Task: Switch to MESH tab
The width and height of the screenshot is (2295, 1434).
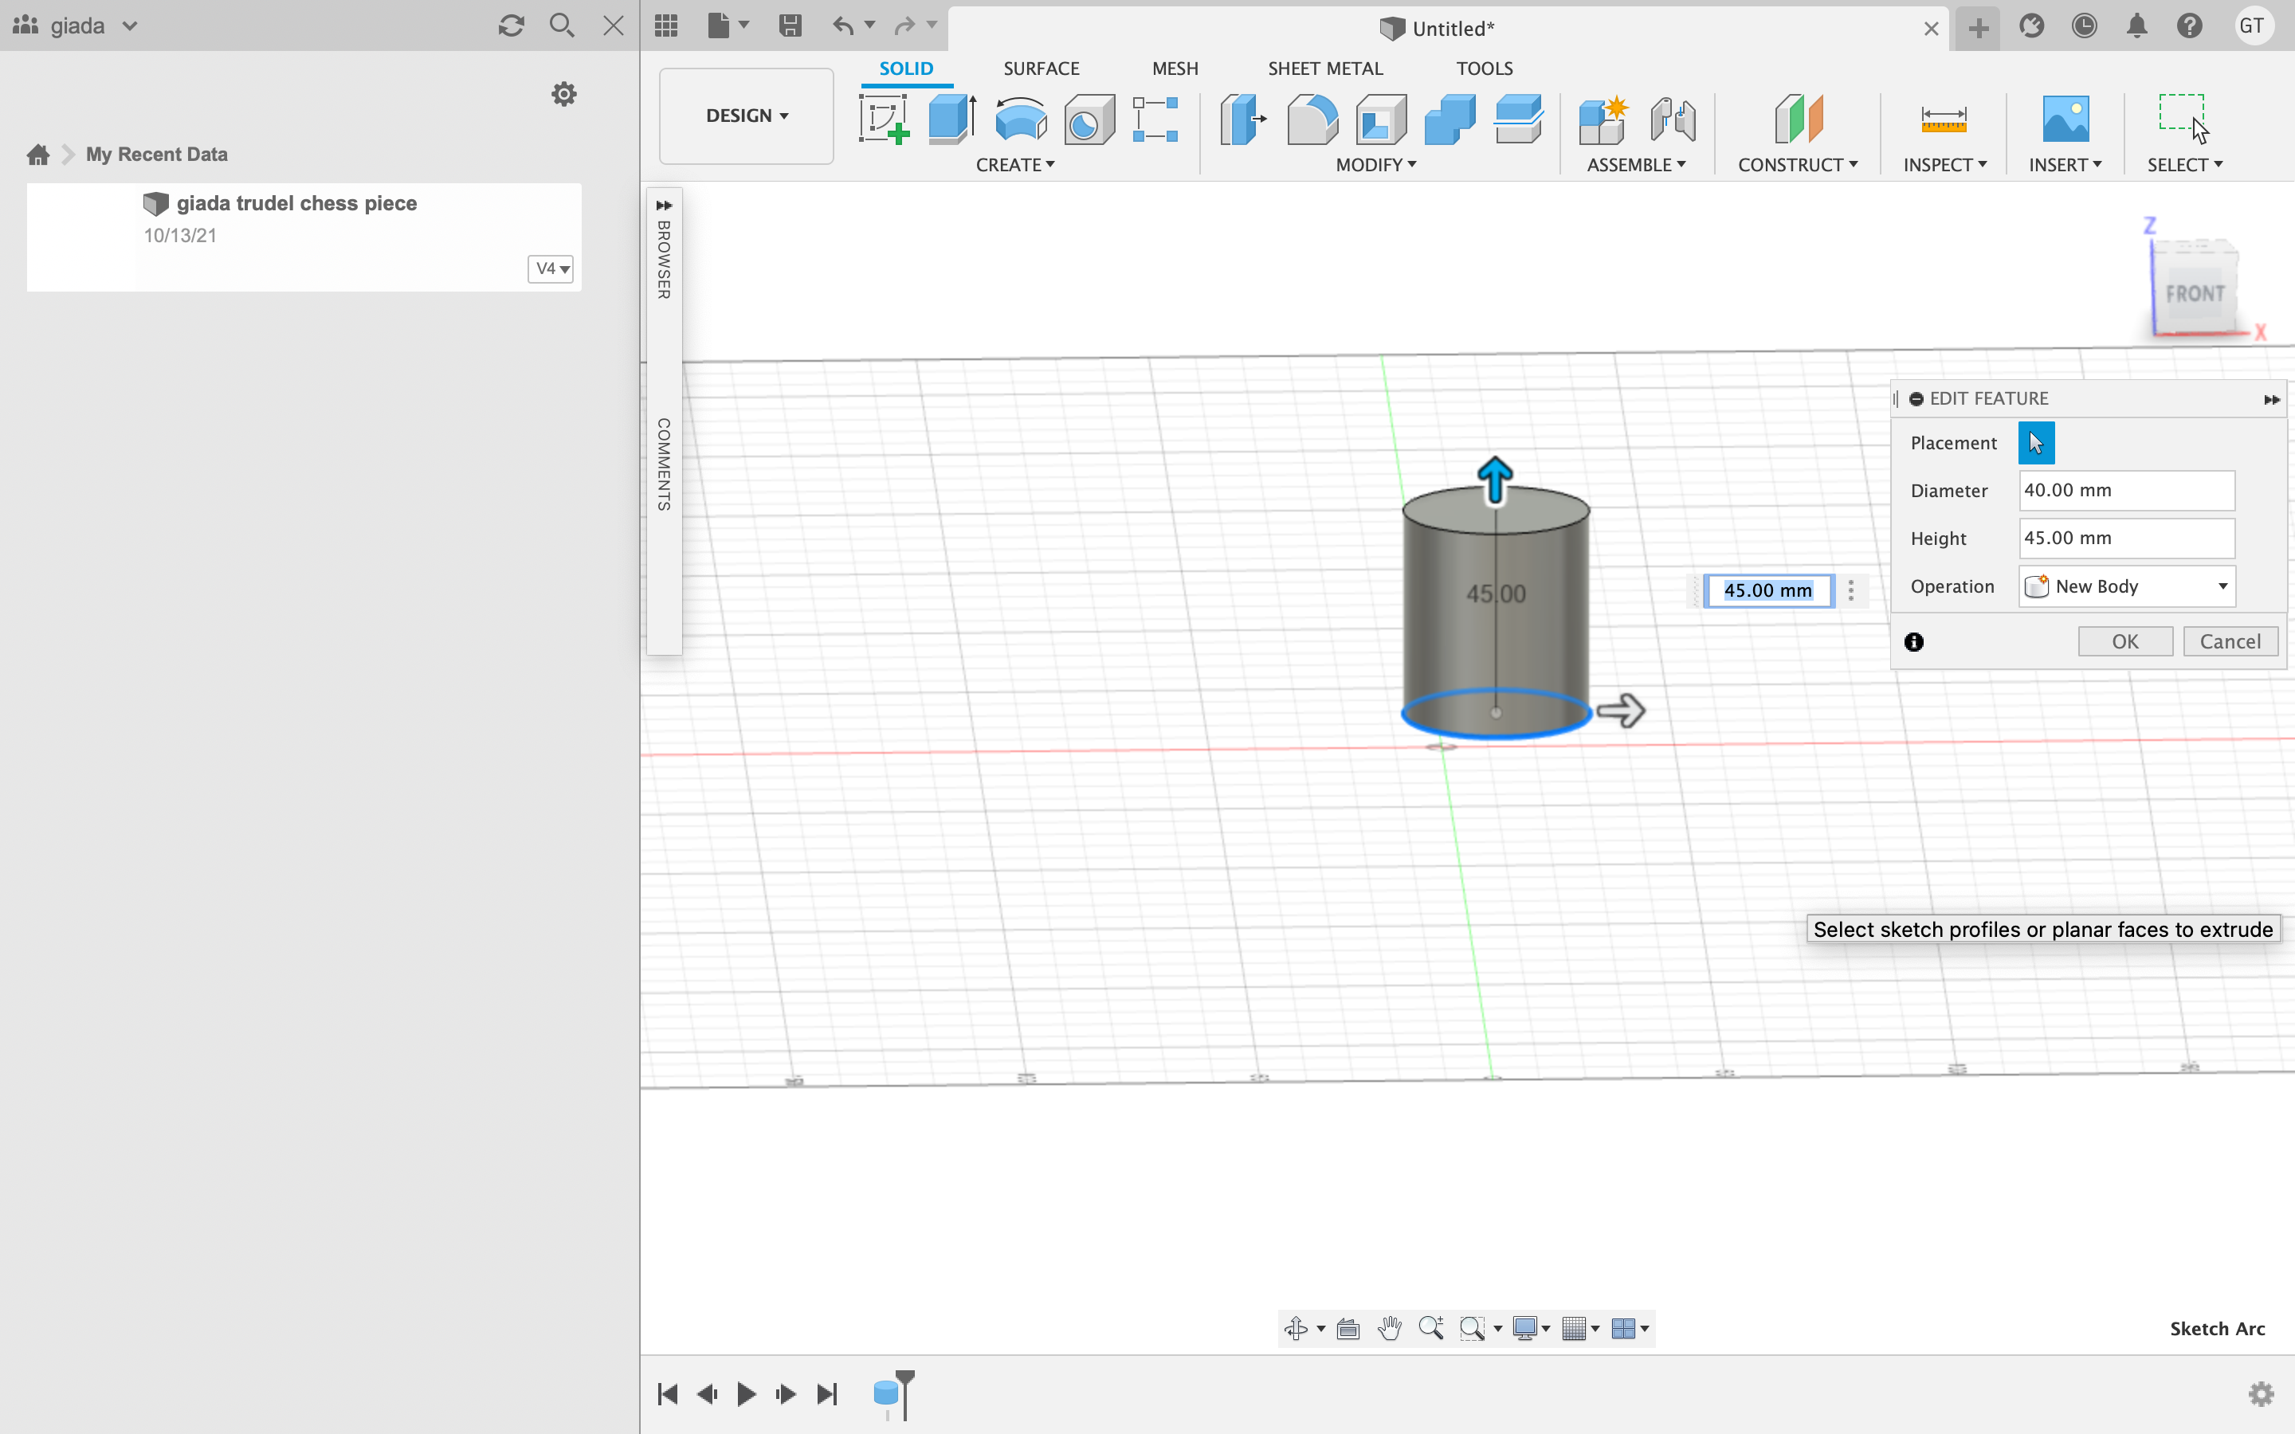Action: [x=1173, y=68]
